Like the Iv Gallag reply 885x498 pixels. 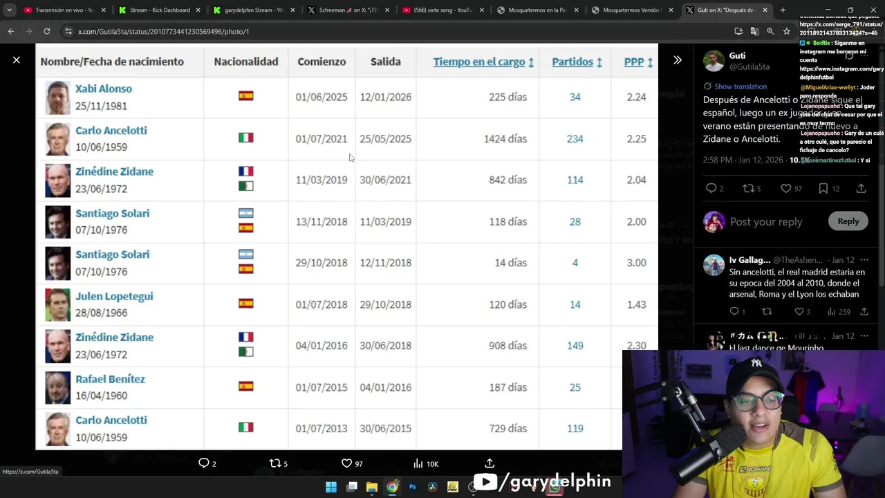(x=799, y=312)
